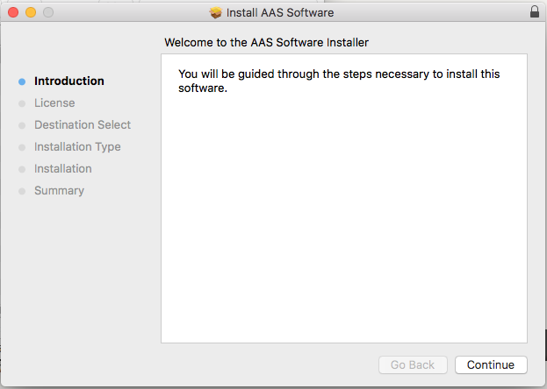Select the Introduction step in the sidebar

pos(68,81)
